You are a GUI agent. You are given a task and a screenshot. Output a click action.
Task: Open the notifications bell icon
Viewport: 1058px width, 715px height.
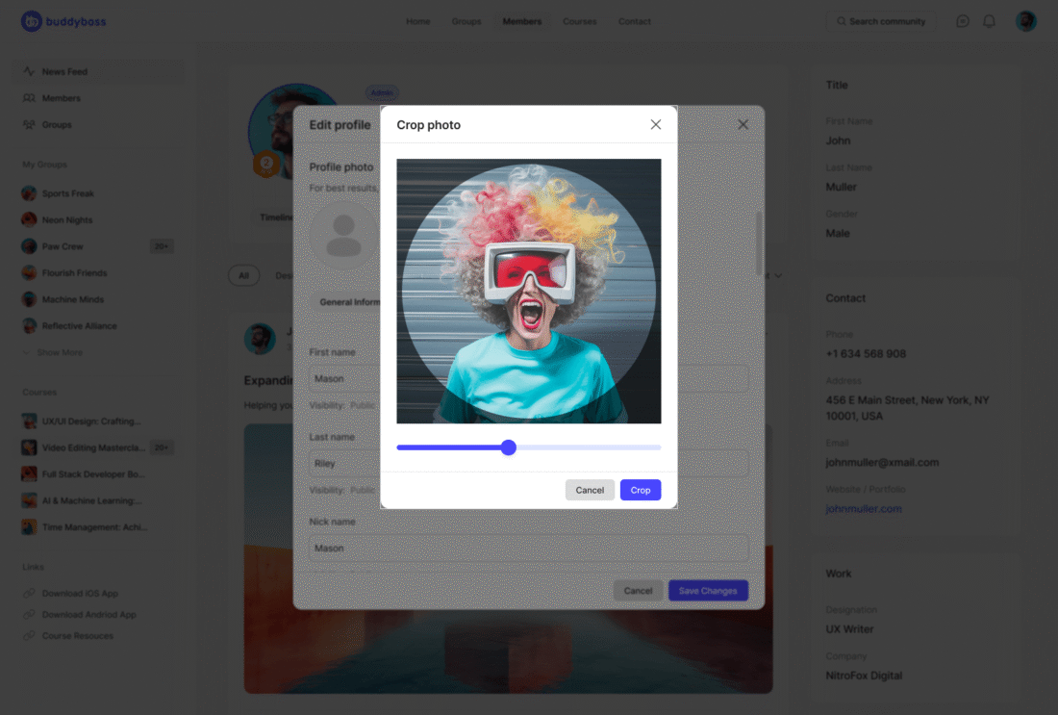click(989, 21)
